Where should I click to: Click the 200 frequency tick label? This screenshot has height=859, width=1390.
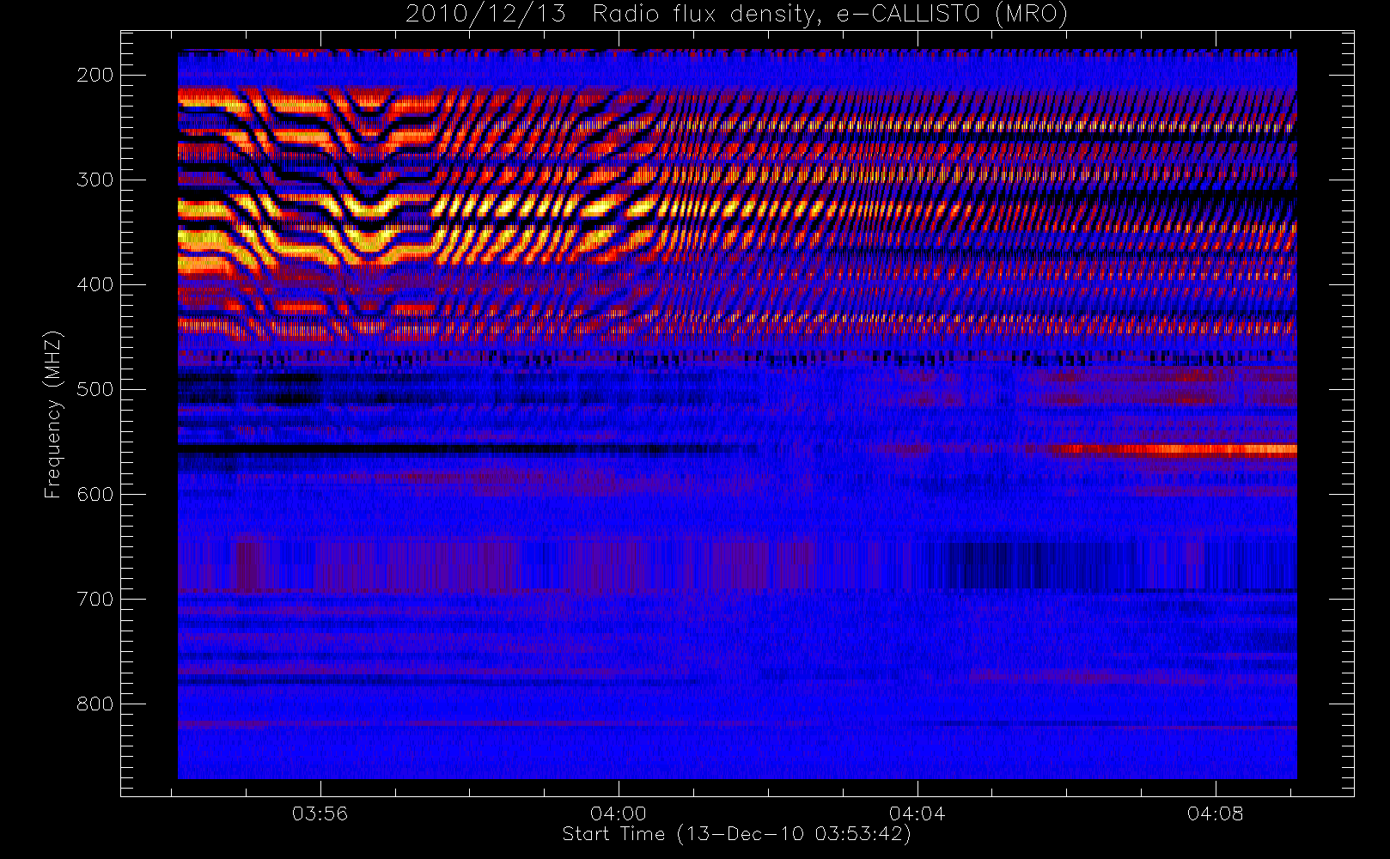(94, 75)
